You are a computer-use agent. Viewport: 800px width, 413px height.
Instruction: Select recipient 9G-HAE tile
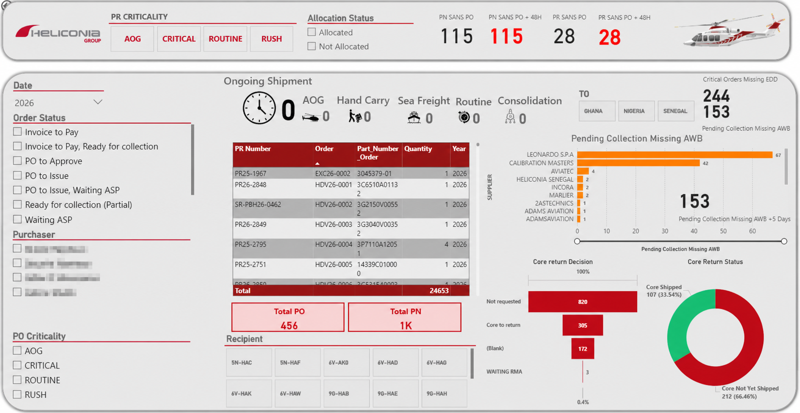[x=395, y=393]
